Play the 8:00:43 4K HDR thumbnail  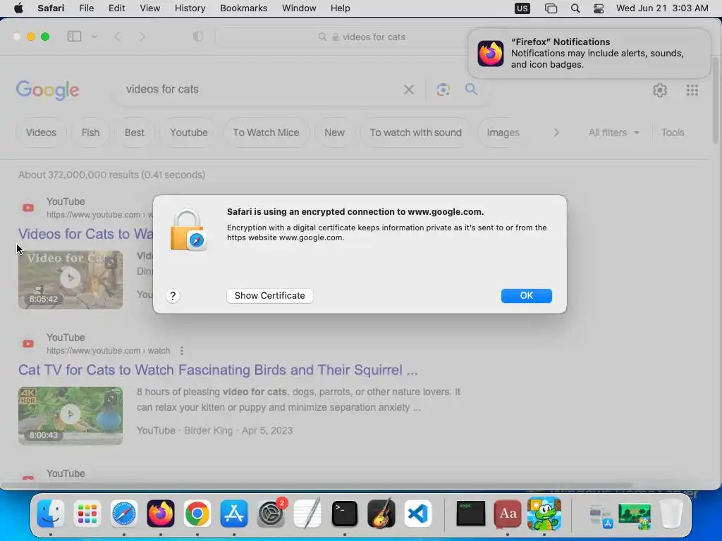pyautogui.click(x=71, y=416)
